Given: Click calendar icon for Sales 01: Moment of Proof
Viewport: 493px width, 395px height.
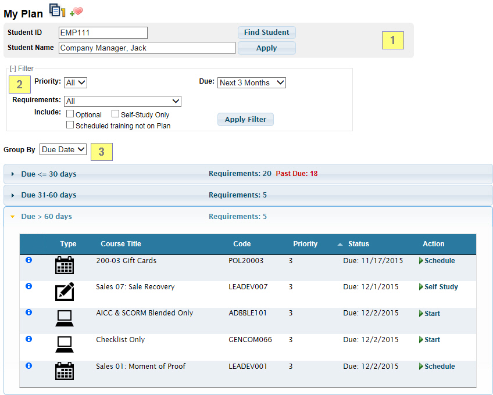Looking at the screenshot, I should [x=65, y=371].
